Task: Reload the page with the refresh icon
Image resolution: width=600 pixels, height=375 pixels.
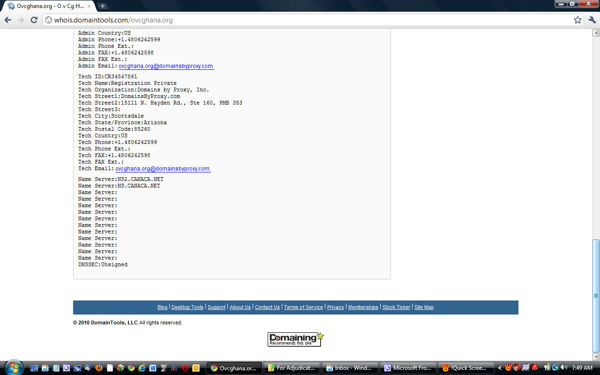Action: point(34,20)
